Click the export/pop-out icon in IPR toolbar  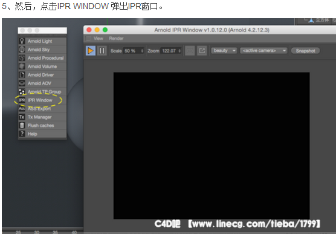[202, 51]
